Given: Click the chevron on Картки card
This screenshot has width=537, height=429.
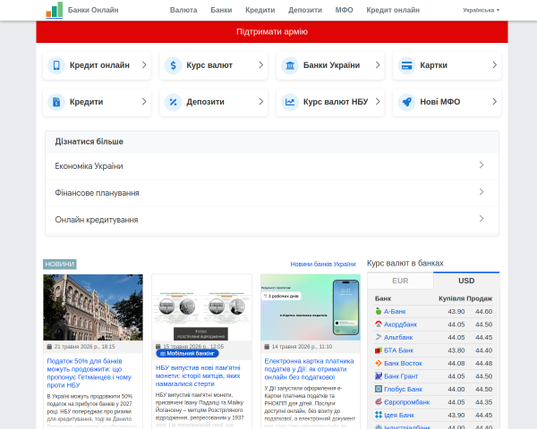Looking at the screenshot, I should click(x=495, y=65).
